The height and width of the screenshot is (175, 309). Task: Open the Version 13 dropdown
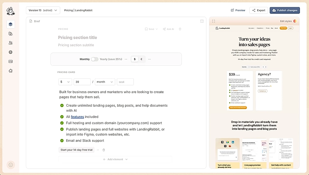coord(43,10)
